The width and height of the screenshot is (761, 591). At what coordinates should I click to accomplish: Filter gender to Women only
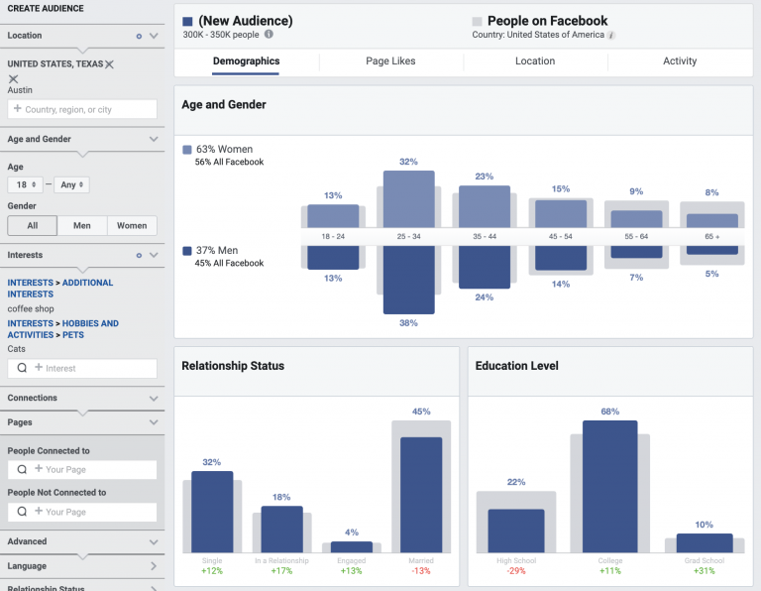132,225
